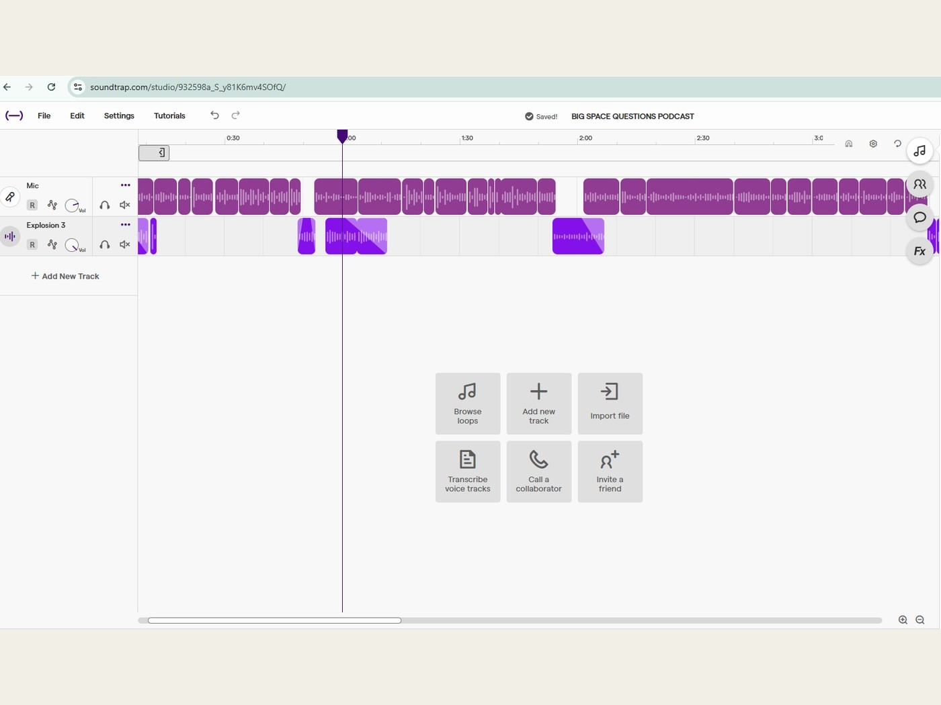Click the Soundtrap logo icon
Viewport: 941px width, 705px height.
(x=14, y=115)
